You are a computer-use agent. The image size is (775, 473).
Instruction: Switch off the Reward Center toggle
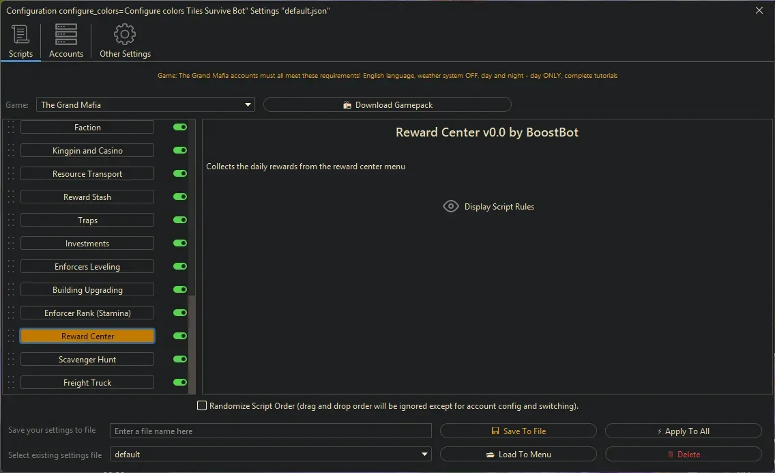click(x=180, y=336)
